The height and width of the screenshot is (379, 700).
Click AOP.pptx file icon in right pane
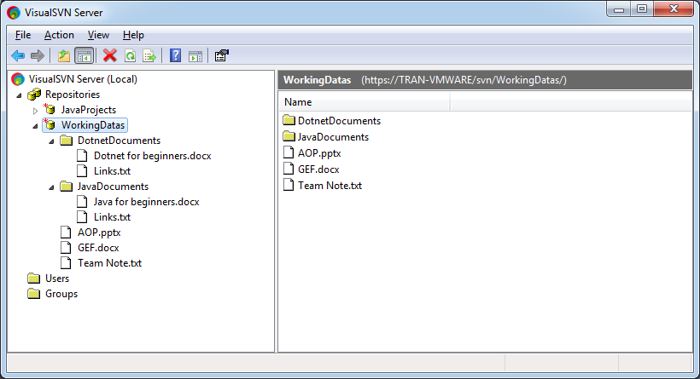(289, 152)
